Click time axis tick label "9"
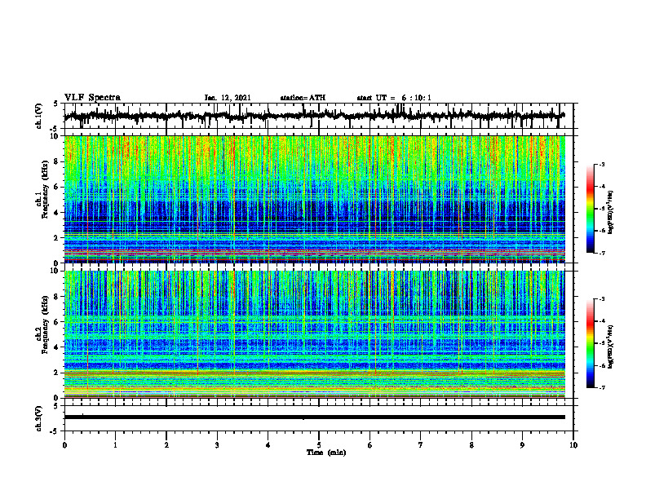 [x=522, y=445]
